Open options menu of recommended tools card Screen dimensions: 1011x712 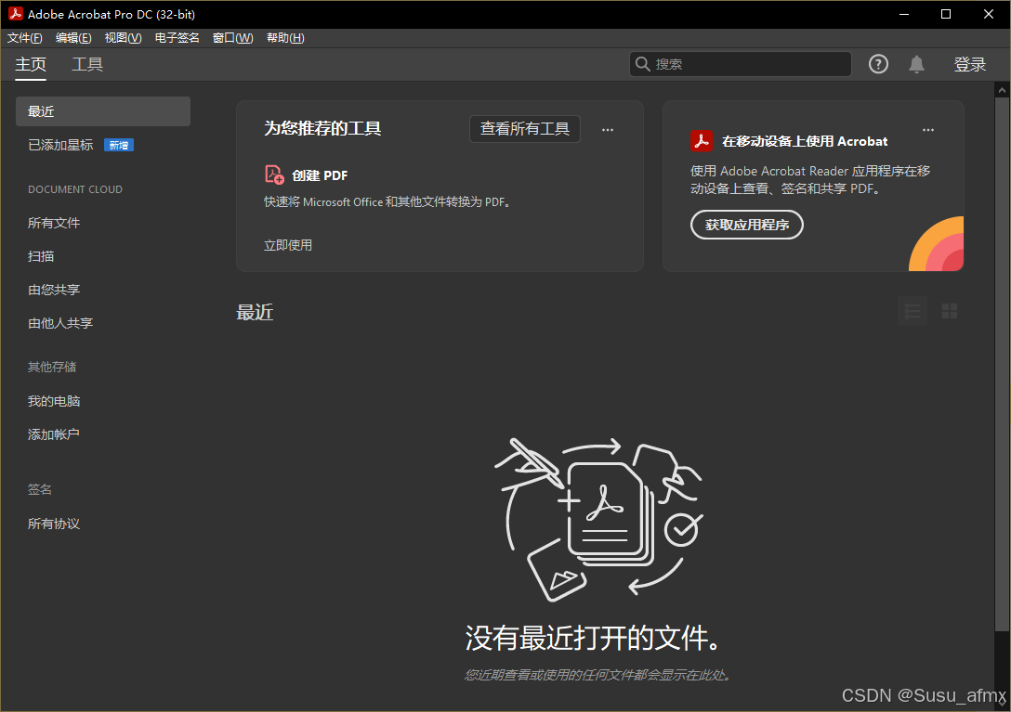coord(608,130)
